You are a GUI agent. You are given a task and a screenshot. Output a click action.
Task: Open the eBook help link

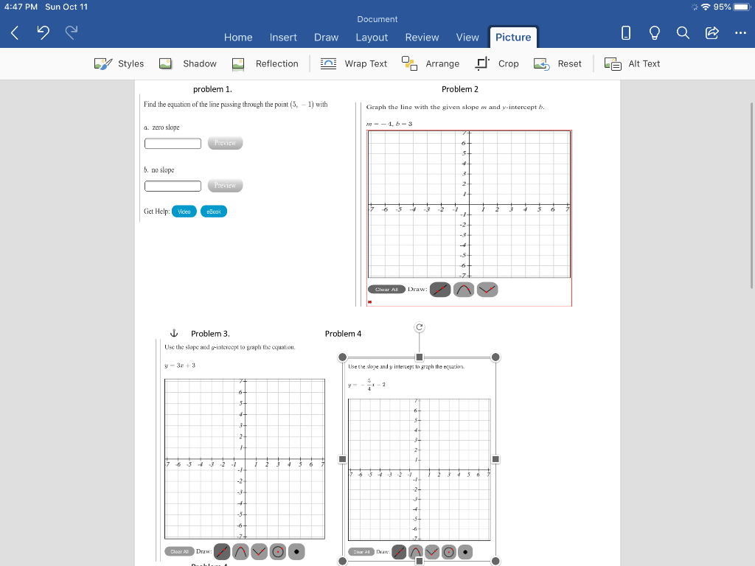(214, 212)
